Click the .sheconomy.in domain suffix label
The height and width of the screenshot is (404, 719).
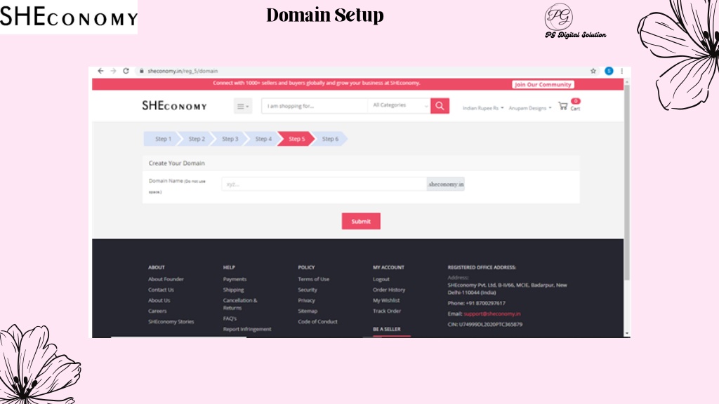tap(446, 184)
